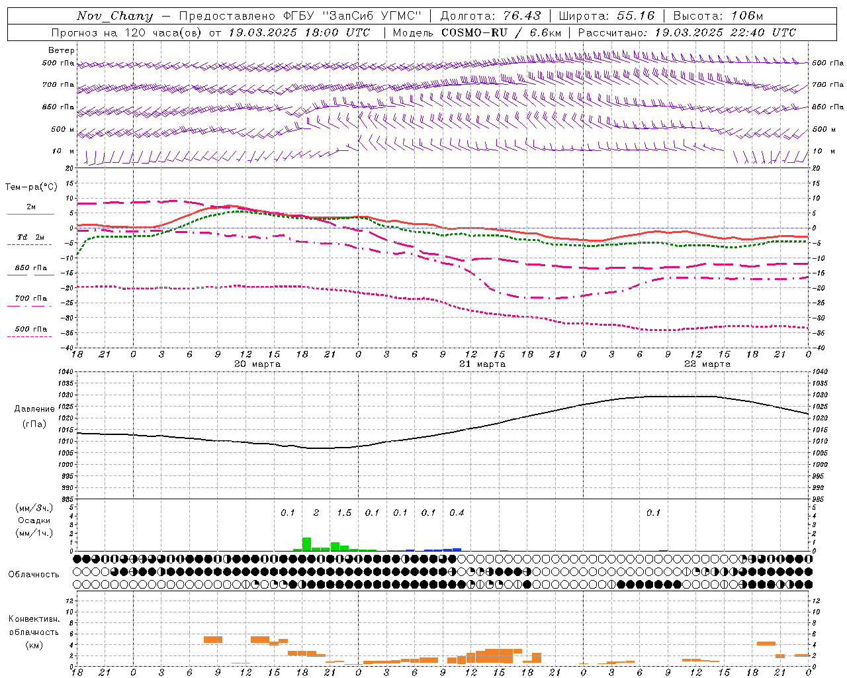Click the '(гПа)' unit under Давление

[34, 424]
